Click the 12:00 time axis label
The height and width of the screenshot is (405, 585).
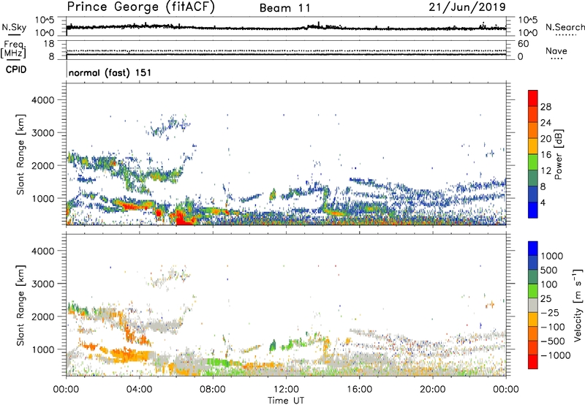click(286, 390)
